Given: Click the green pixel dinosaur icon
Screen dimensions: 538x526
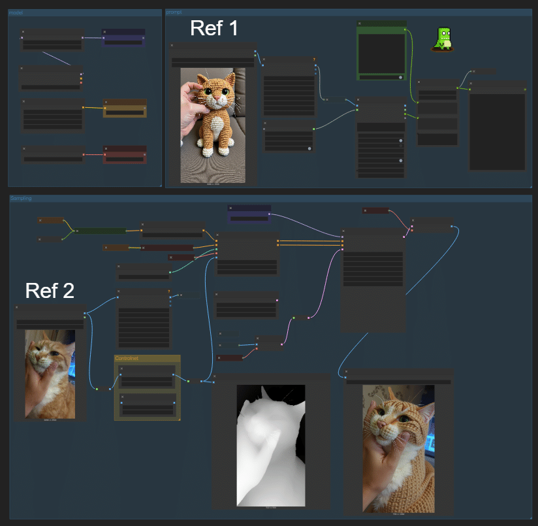Looking at the screenshot, I should 442,39.
